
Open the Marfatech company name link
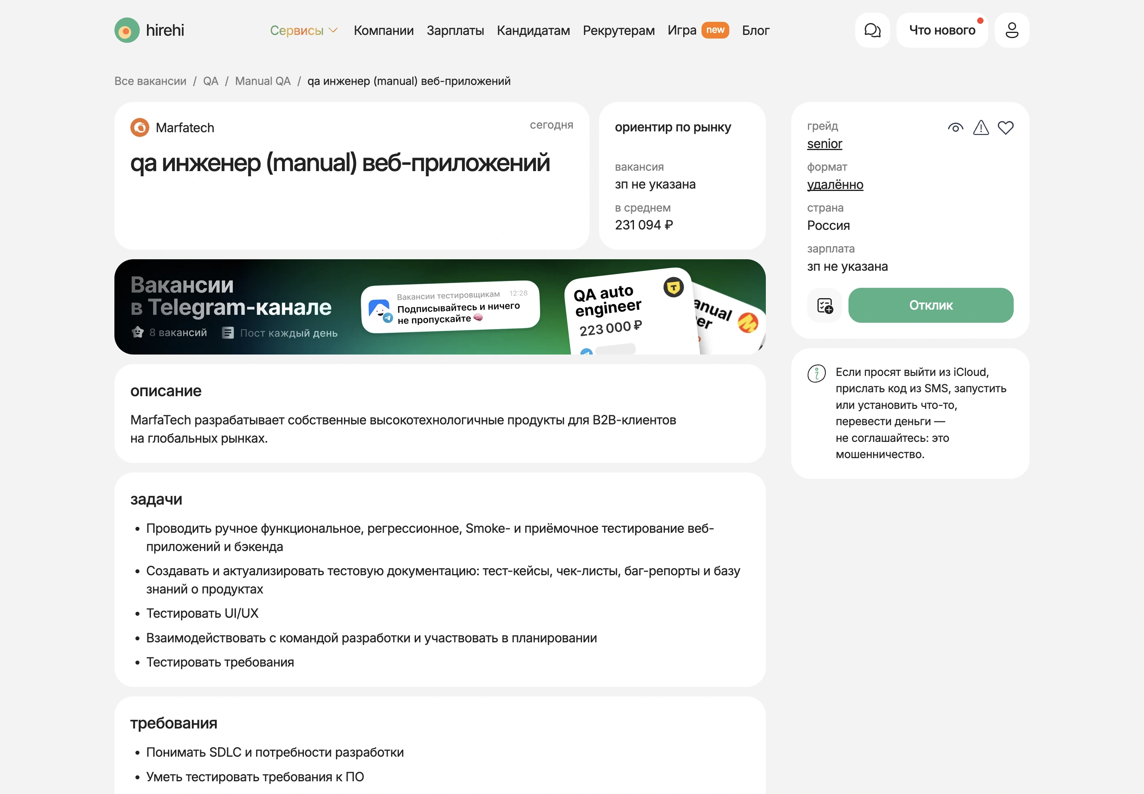(185, 128)
